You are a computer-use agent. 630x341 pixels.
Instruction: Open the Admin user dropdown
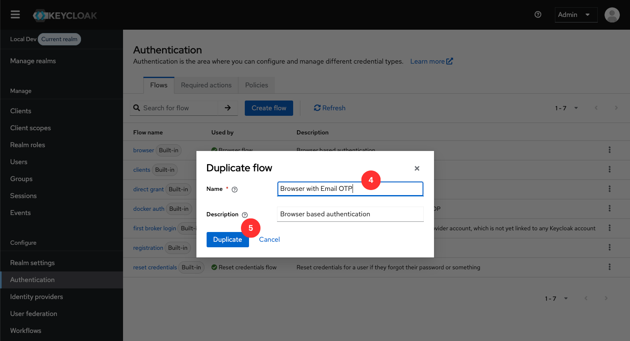[576, 15]
